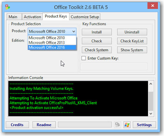
Task: Open the Product dropdown arrow
Action: (x=74, y=31)
